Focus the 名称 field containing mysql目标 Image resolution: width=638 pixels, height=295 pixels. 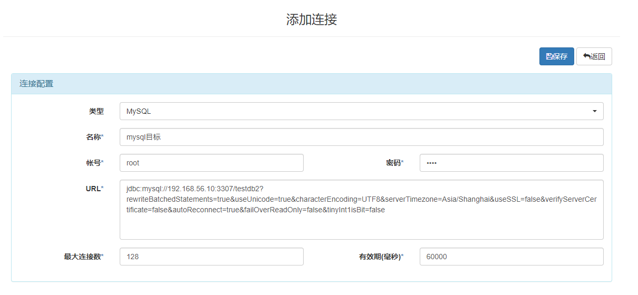tap(361, 137)
